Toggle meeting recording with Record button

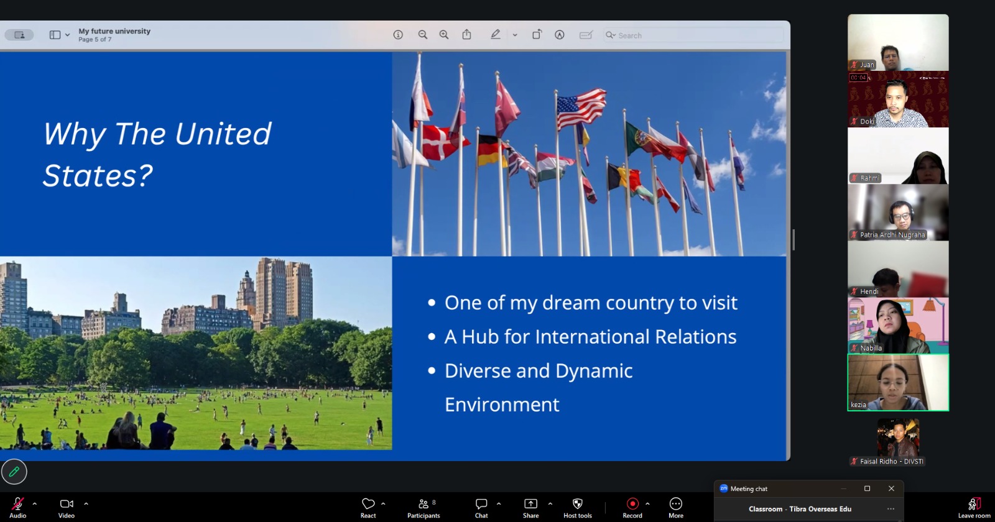click(632, 507)
